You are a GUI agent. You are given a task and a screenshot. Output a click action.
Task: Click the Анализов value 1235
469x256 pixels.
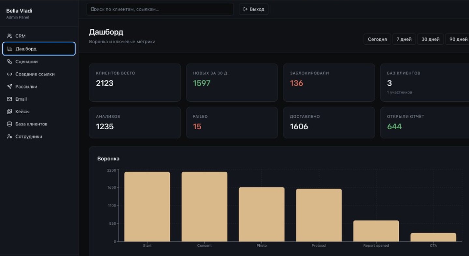point(105,126)
